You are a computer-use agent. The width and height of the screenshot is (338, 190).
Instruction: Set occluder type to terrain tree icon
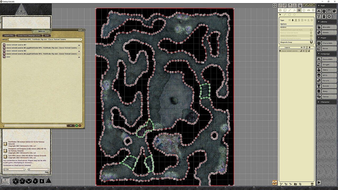click(x=293, y=20)
